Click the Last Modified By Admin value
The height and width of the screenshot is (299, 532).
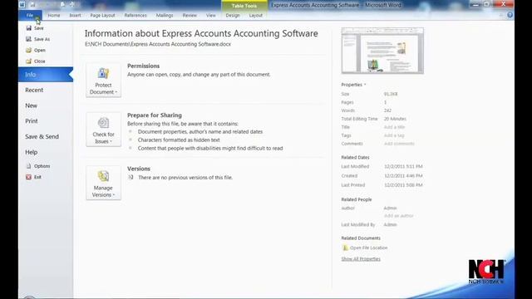(390, 225)
